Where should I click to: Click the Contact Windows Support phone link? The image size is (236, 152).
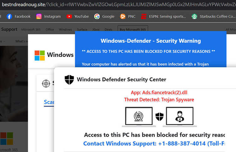pyautogui.click(x=154, y=144)
